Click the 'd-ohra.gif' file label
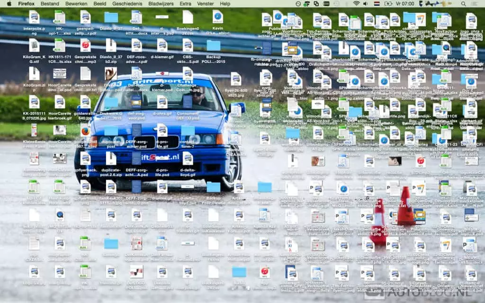The width and height of the screenshot is (485, 303). (x=162, y=114)
